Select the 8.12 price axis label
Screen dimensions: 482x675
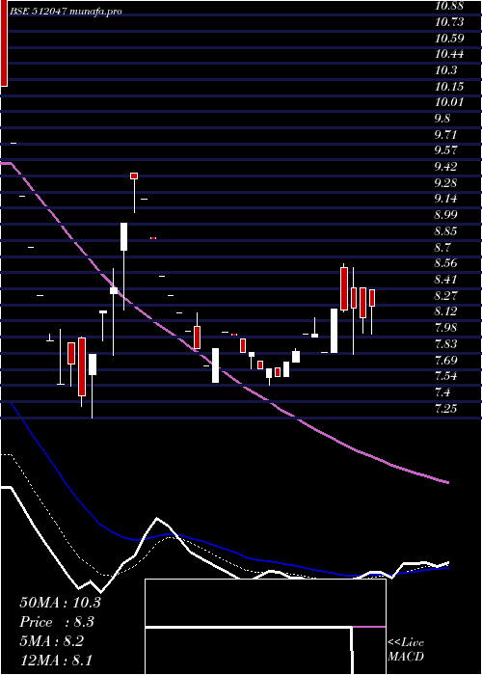pos(445,311)
